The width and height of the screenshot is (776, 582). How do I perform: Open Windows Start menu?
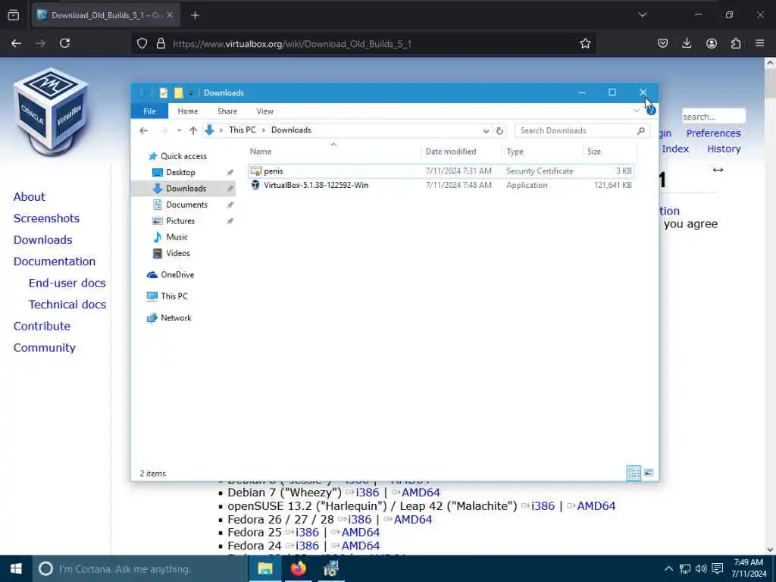click(16, 568)
